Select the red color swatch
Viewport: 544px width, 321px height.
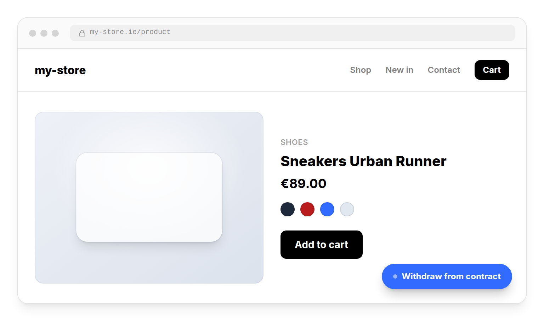307,209
